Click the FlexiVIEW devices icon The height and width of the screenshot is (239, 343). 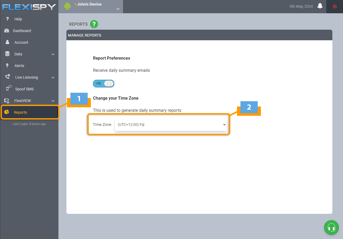tap(7, 101)
